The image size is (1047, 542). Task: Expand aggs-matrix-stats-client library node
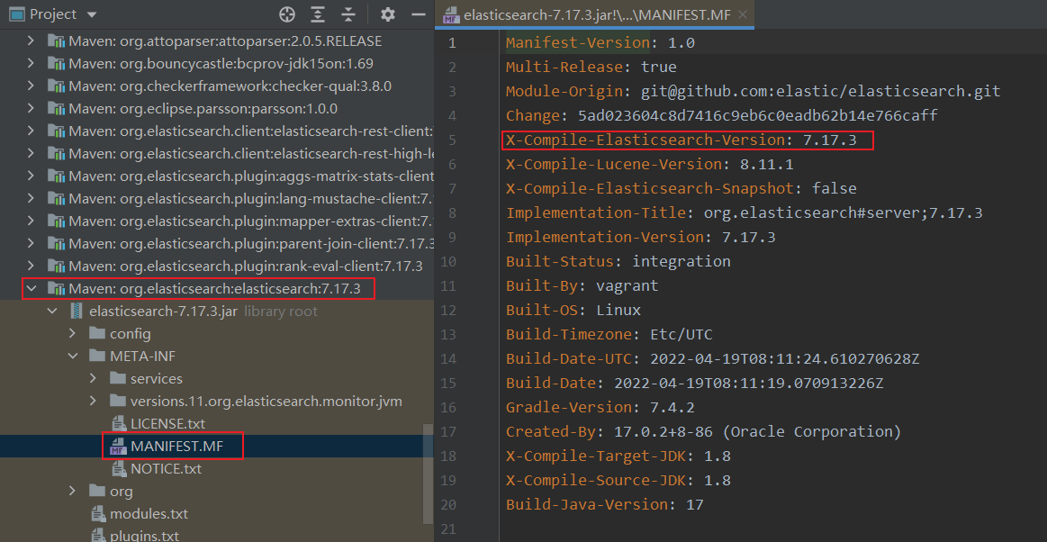coord(30,176)
